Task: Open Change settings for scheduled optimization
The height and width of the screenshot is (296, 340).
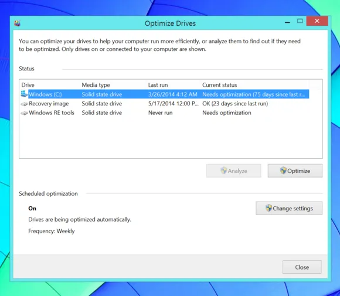Action: click(289, 209)
